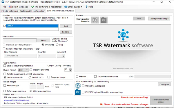Click the question mark Help icon

point(86,7)
